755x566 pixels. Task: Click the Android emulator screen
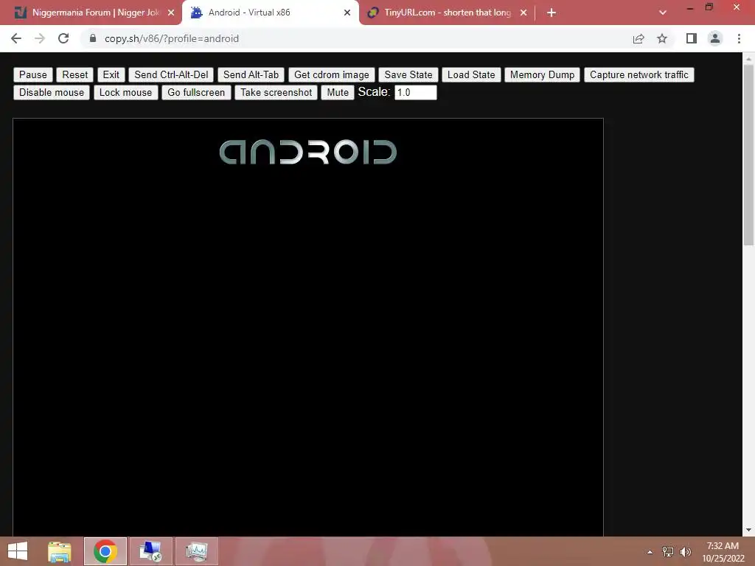[308, 327]
